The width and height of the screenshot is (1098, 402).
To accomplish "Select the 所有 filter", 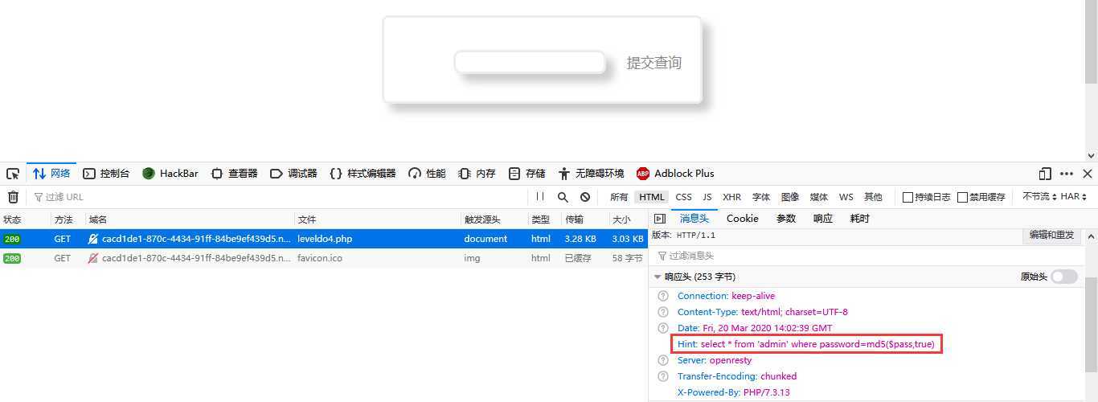I will pos(619,197).
